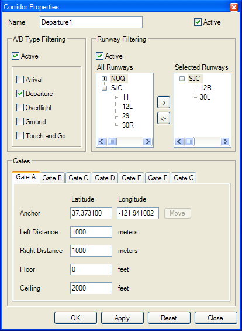The image size is (242, 331).
Task: Click the Ceiling feet input field
Action: (x=91, y=288)
